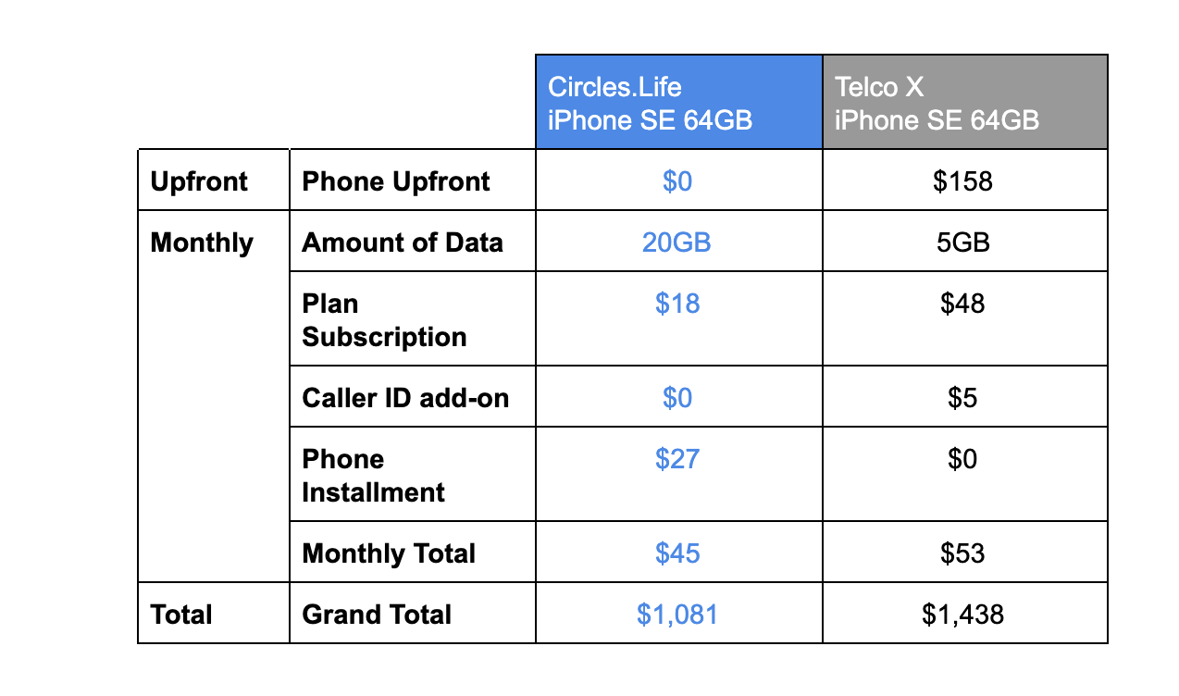This screenshot has width=1179, height=696.
Task: Select the Caller ID add-on label
Action: pos(405,398)
